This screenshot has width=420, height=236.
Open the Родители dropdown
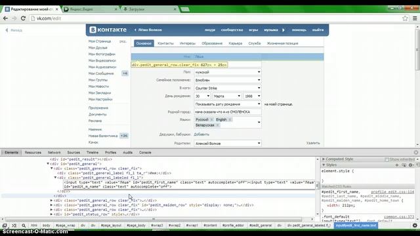(228, 144)
